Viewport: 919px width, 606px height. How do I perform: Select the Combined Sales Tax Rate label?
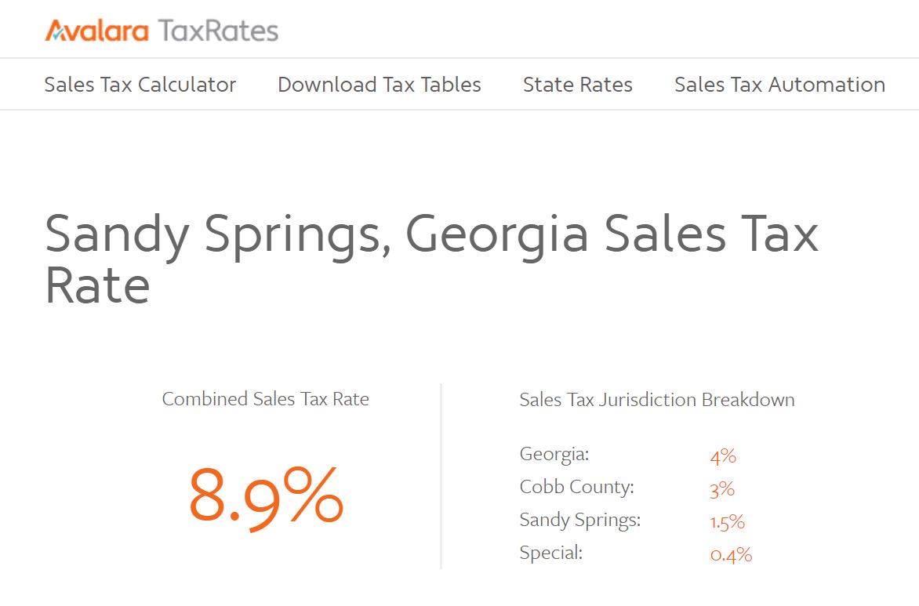pos(266,399)
